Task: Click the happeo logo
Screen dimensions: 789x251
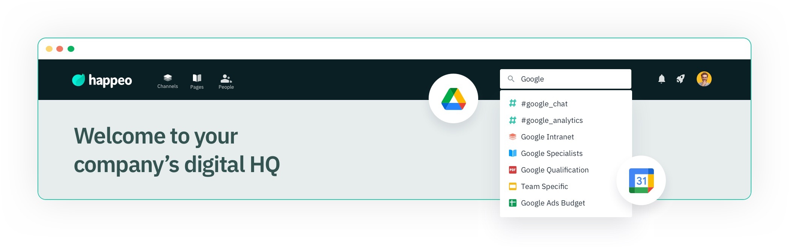Action: 102,80
